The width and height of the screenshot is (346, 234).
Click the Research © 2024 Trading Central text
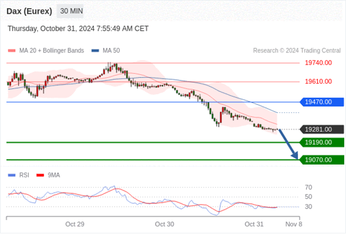[x=297, y=51]
